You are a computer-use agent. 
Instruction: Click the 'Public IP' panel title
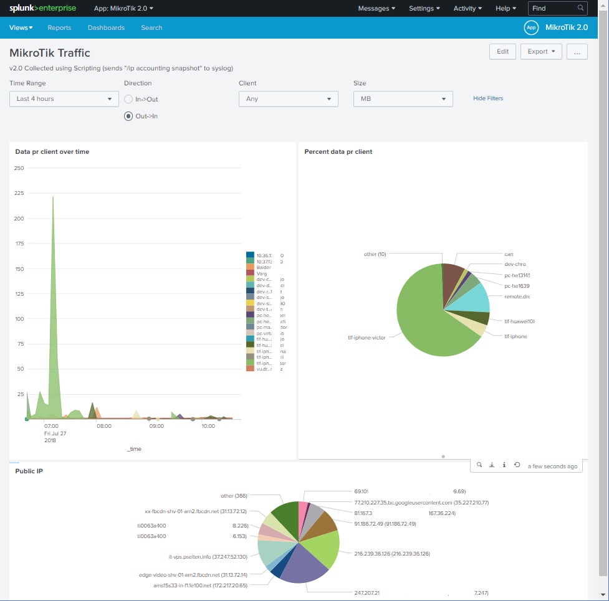(x=29, y=471)
